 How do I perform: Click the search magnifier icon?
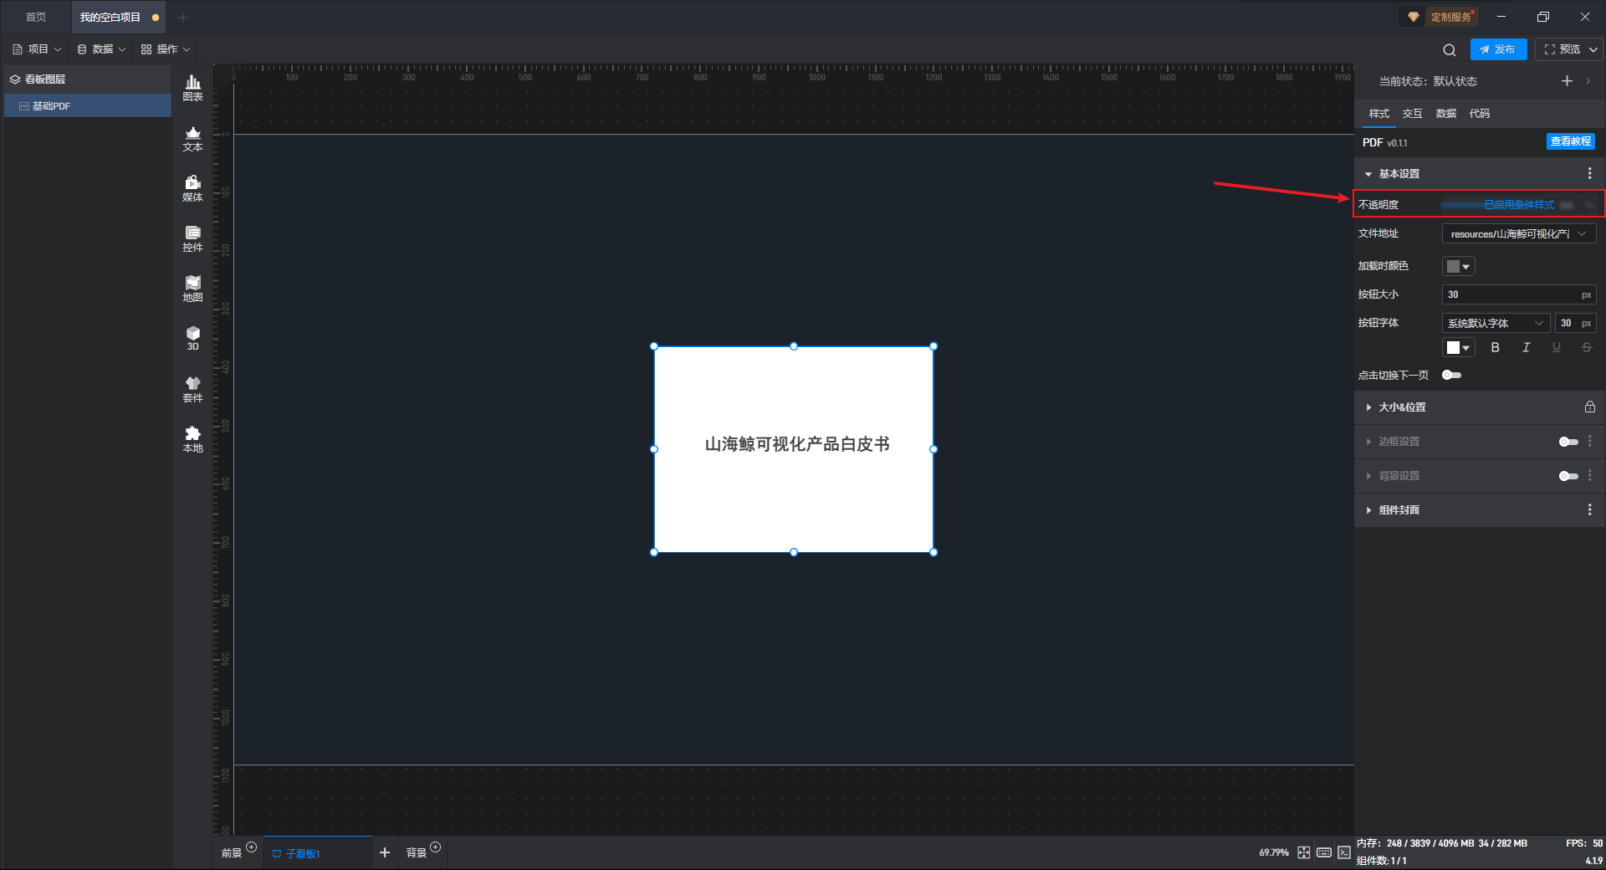click(1450, 49)
